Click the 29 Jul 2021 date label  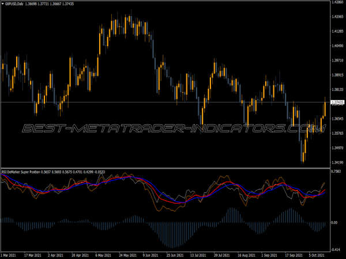point(223,256)
